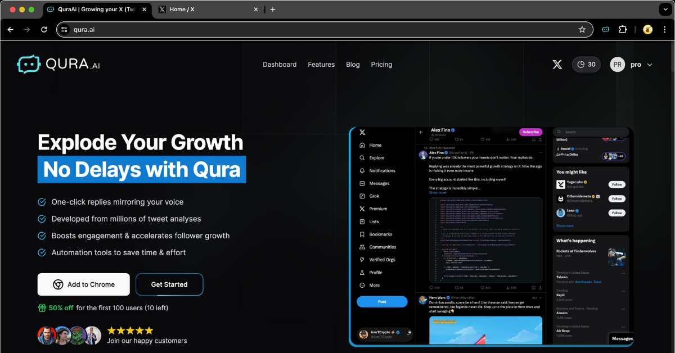Viewport: 675px width, 353px height.
Task: Click Profile in the preview sidebar
Action: pyautogui.click(x=371, y=273)
